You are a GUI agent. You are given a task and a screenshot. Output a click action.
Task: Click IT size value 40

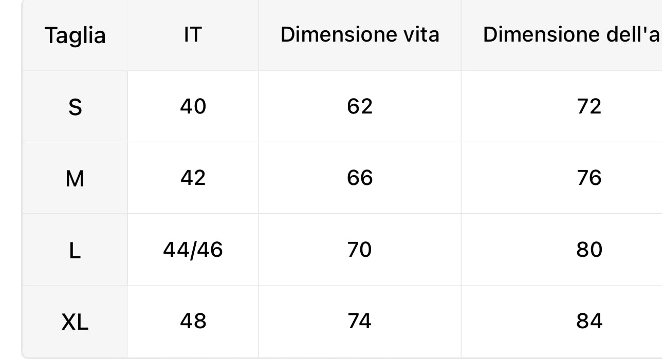tap(193, 106)
